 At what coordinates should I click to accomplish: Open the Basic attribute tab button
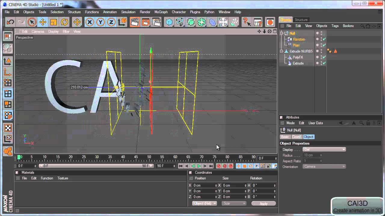[x=285, y=137]
